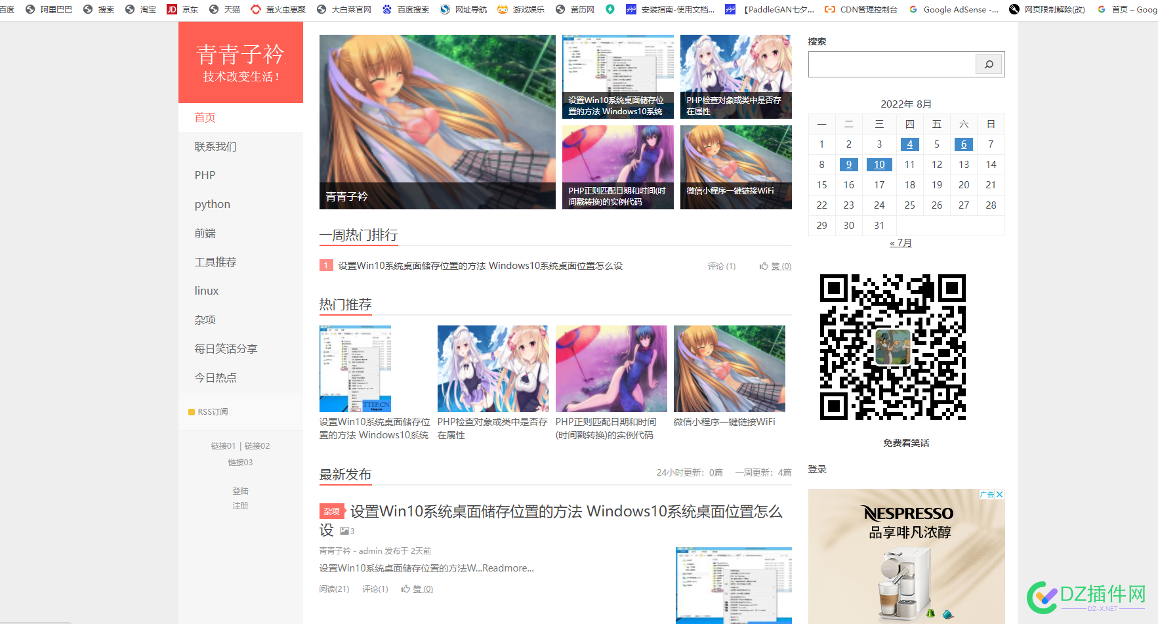Open the 设置Win10系统桌面 featured top thumbnail
The width and height of the screenshot is (1158, 624).
[618, 77]
